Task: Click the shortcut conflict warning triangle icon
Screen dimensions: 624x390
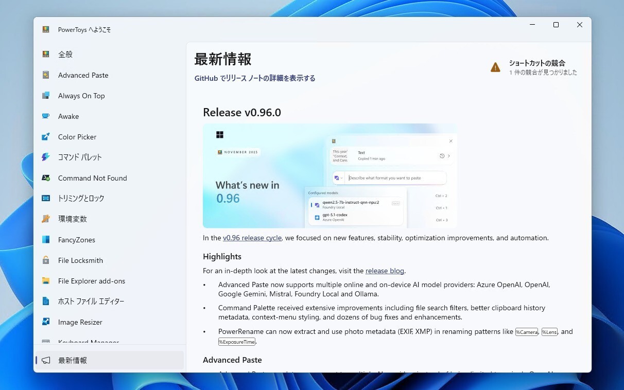Action: [x=495, y=67]
